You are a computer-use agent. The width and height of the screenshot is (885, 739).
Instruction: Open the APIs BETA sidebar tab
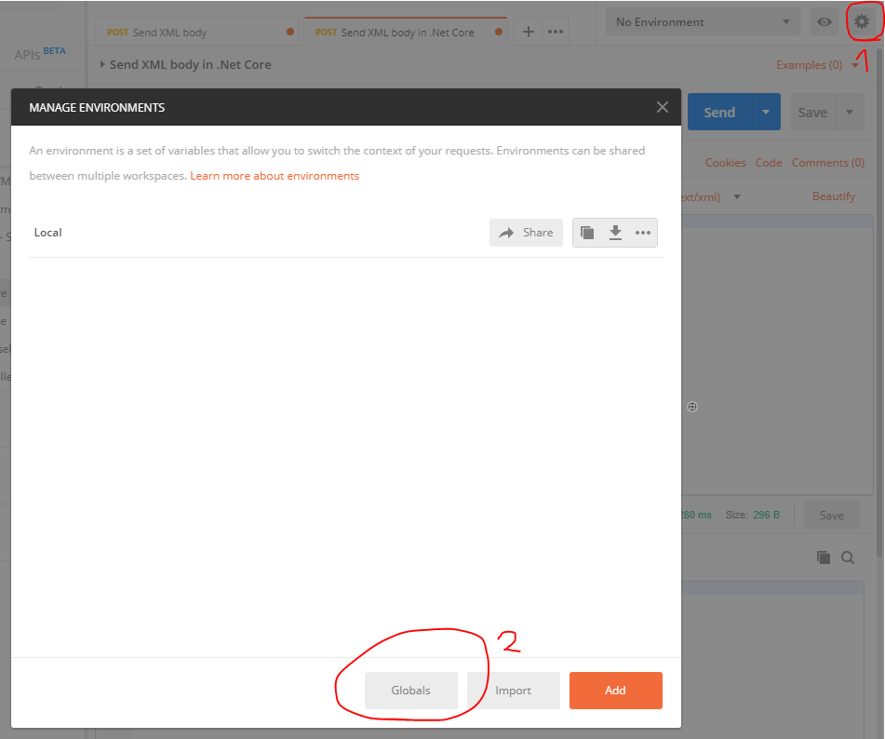(x=40, y=54)
